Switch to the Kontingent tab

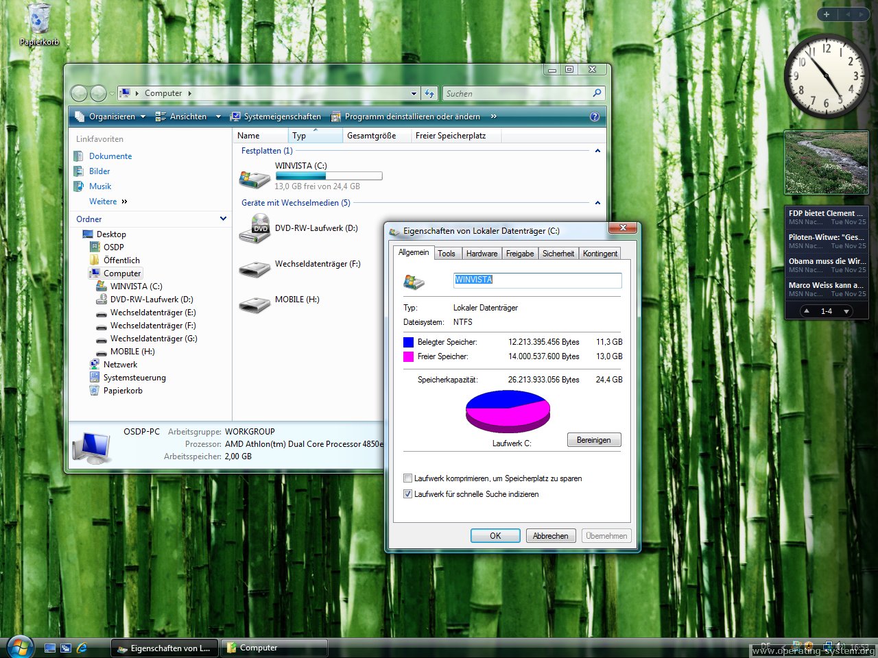600,254
